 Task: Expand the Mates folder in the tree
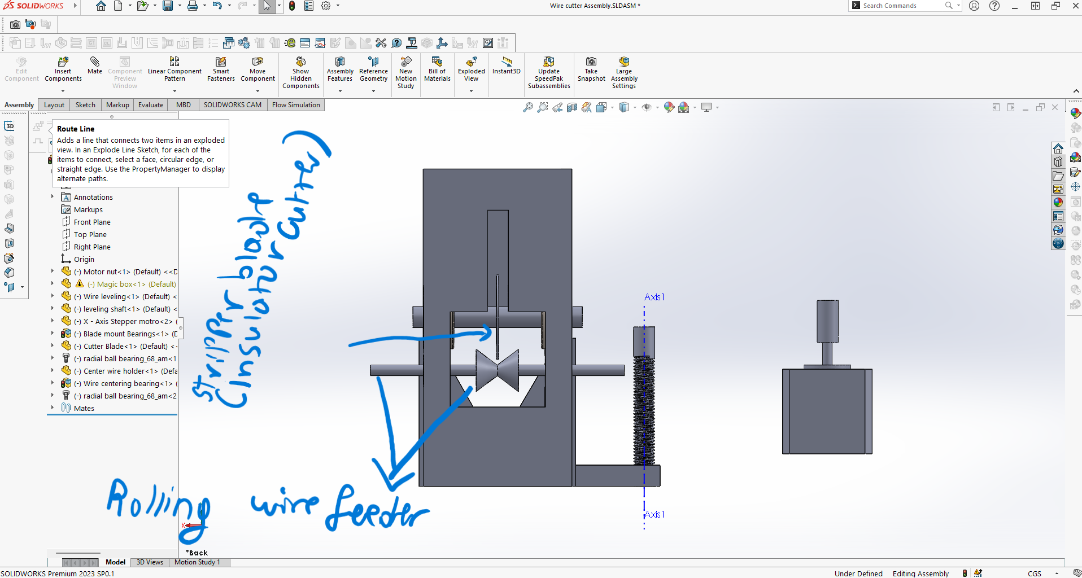coord(53,408)
